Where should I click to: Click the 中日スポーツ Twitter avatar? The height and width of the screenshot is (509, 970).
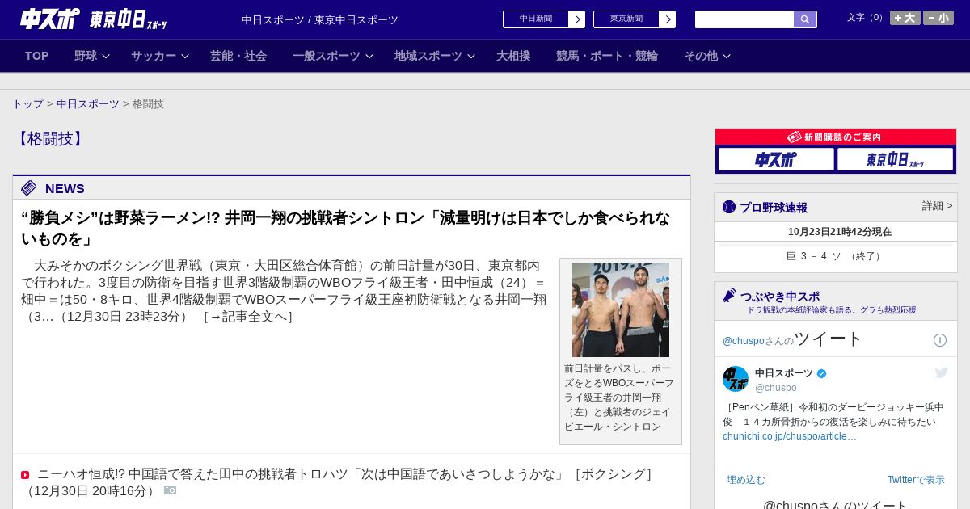736,379
